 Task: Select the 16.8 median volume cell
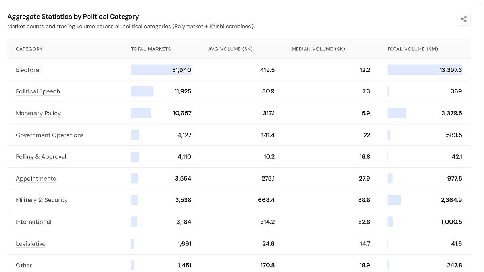click(365, 157)
